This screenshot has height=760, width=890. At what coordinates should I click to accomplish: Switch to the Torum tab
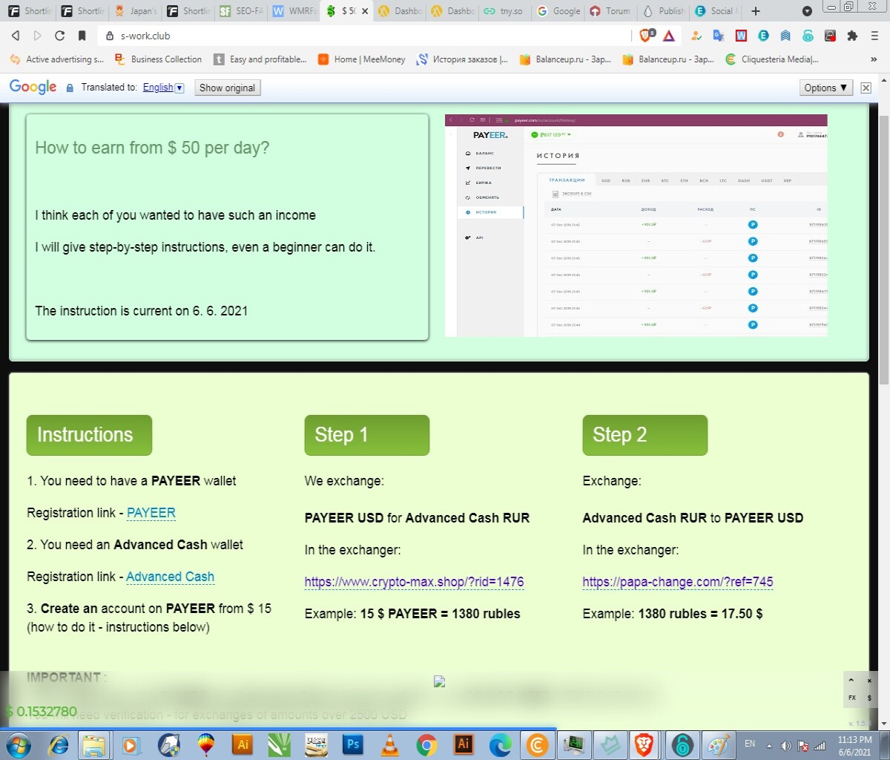[x=611, y=11]
